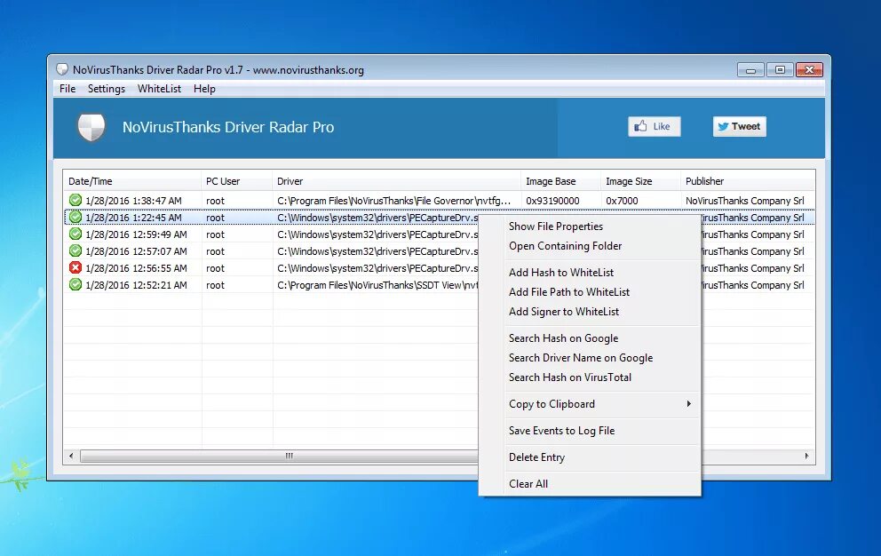Click the app icon in the title bar
The width and height of the screenshot is (881, 556).
[62, 69]
